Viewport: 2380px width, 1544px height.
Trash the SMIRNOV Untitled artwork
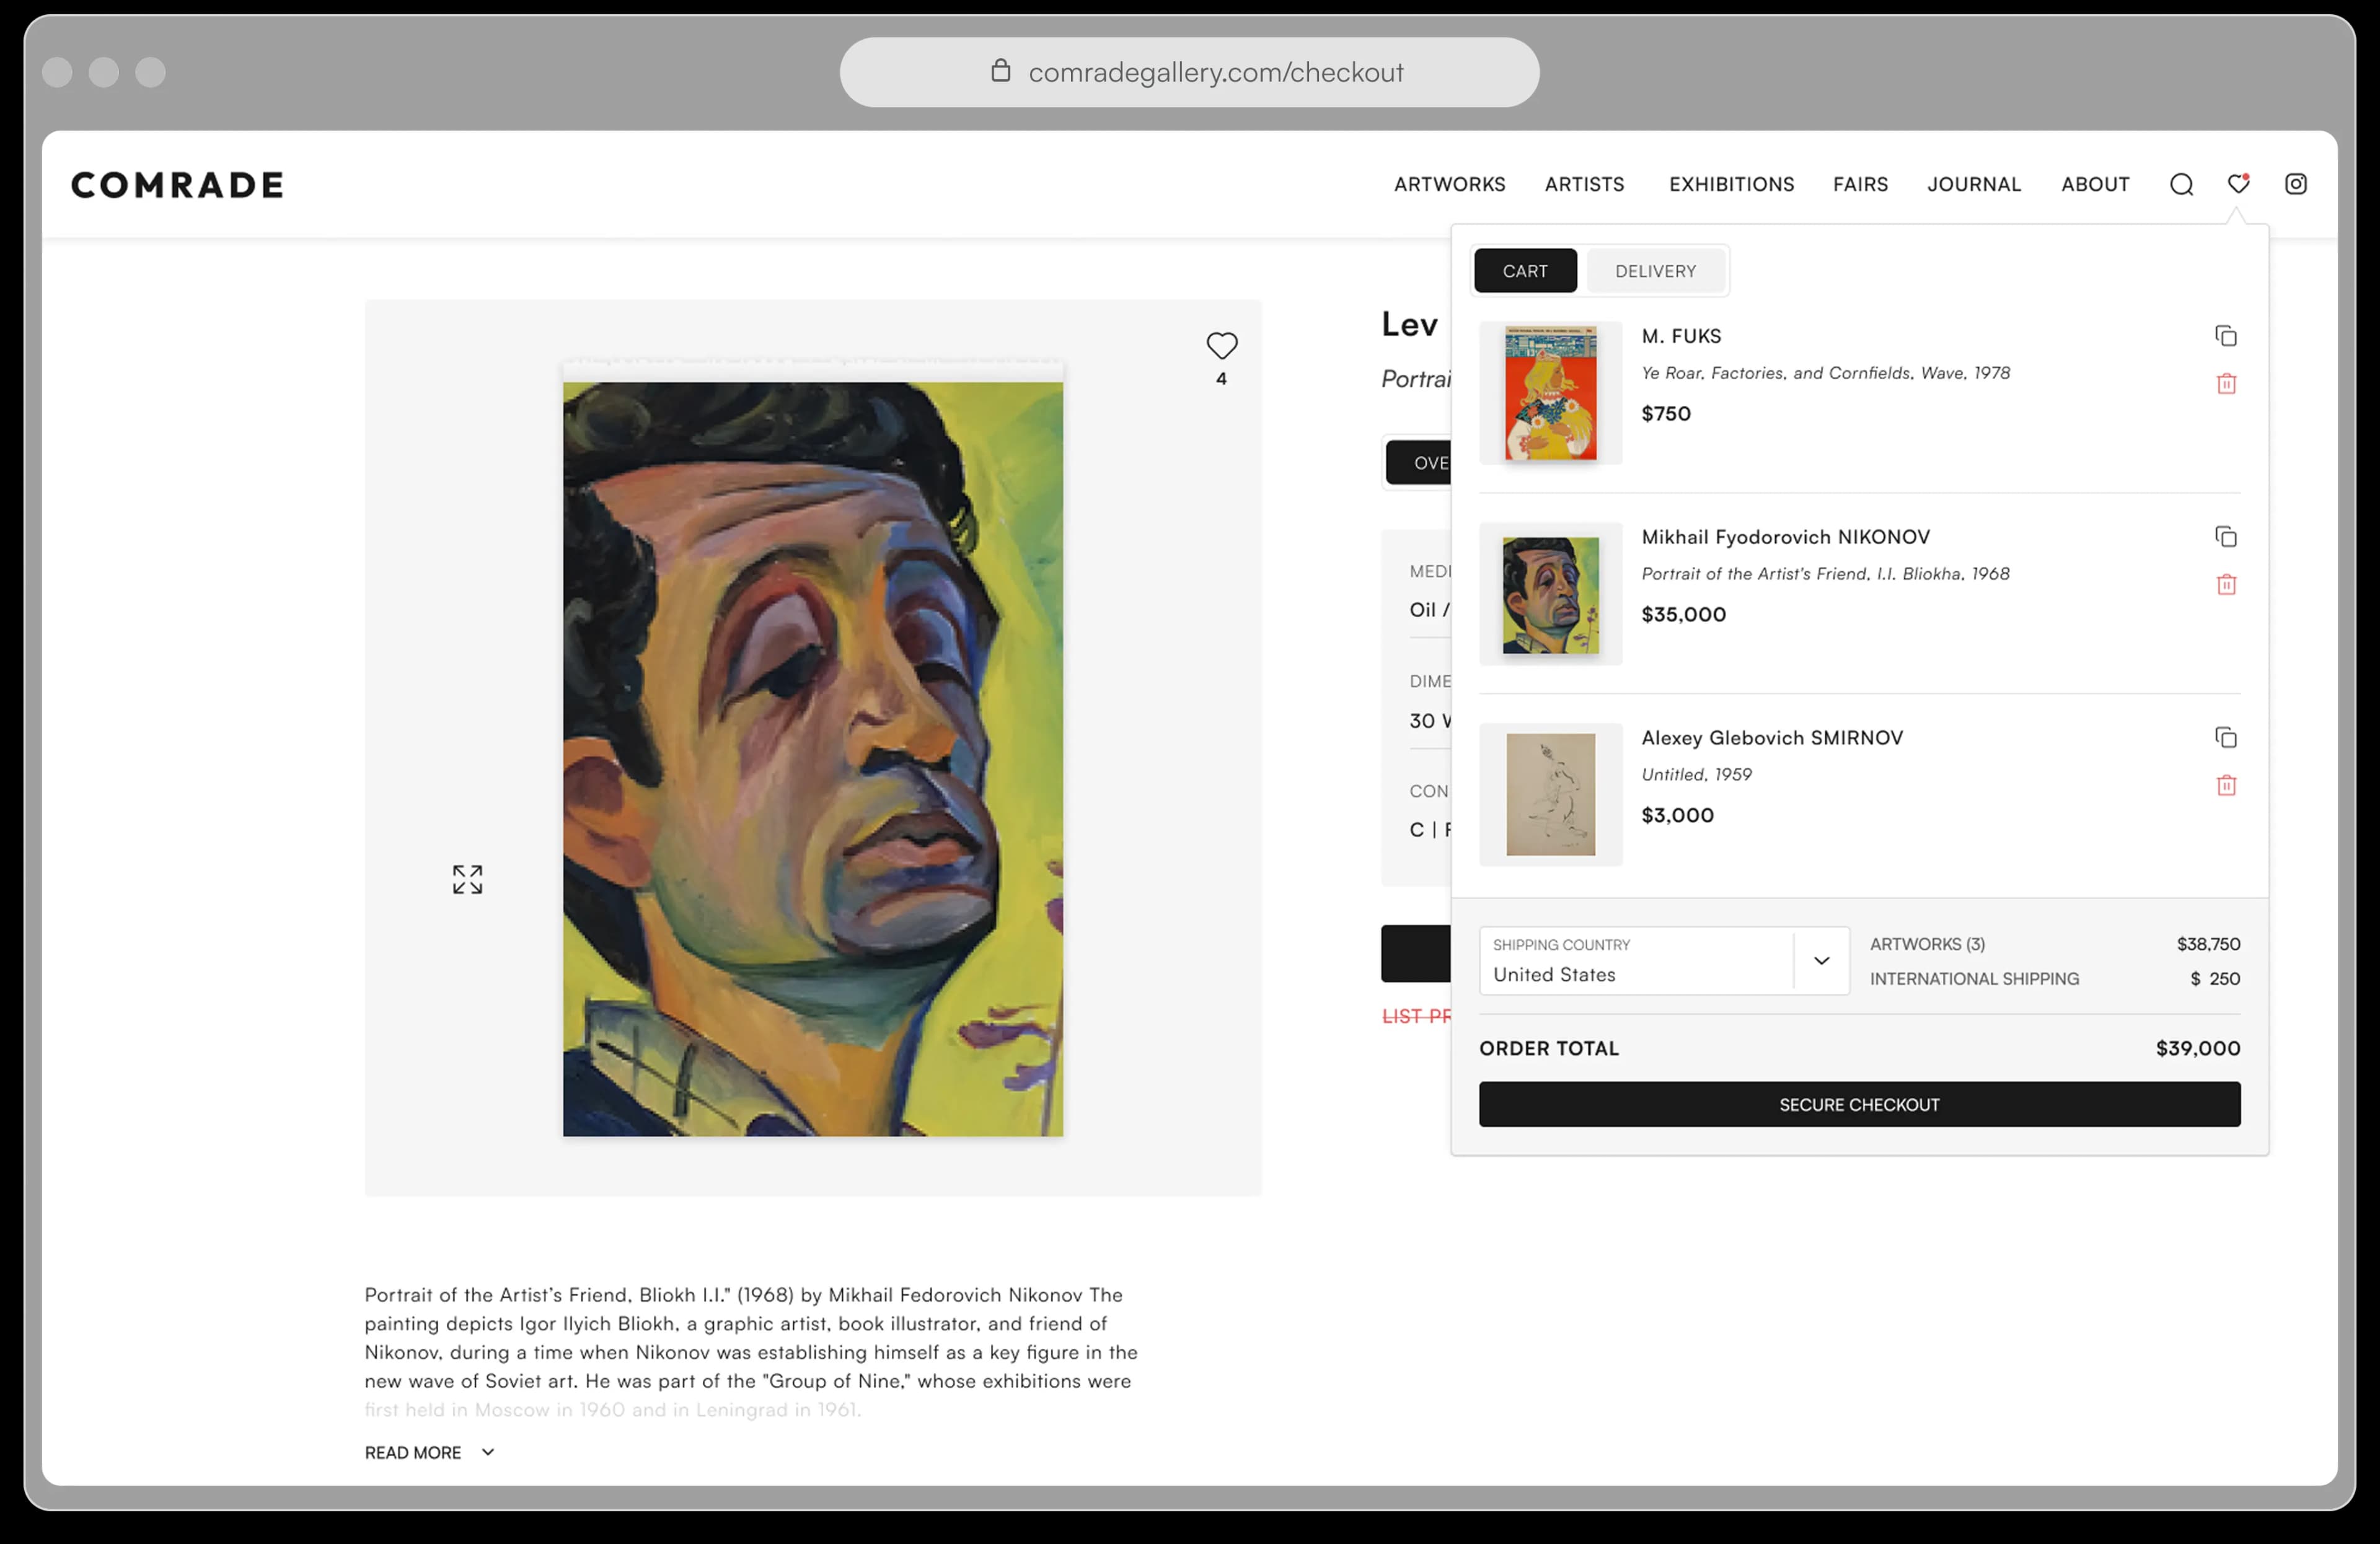click(2226, 786)
